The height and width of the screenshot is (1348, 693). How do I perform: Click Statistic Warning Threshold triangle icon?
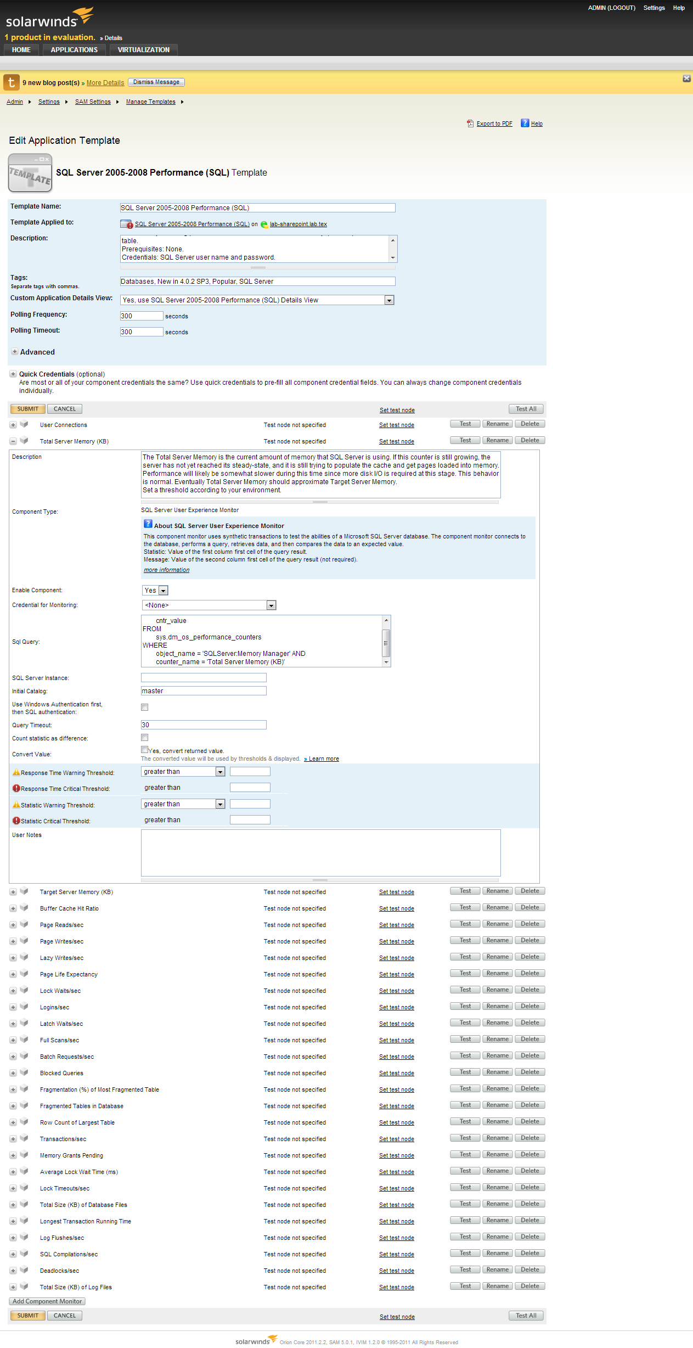point(16,805)
